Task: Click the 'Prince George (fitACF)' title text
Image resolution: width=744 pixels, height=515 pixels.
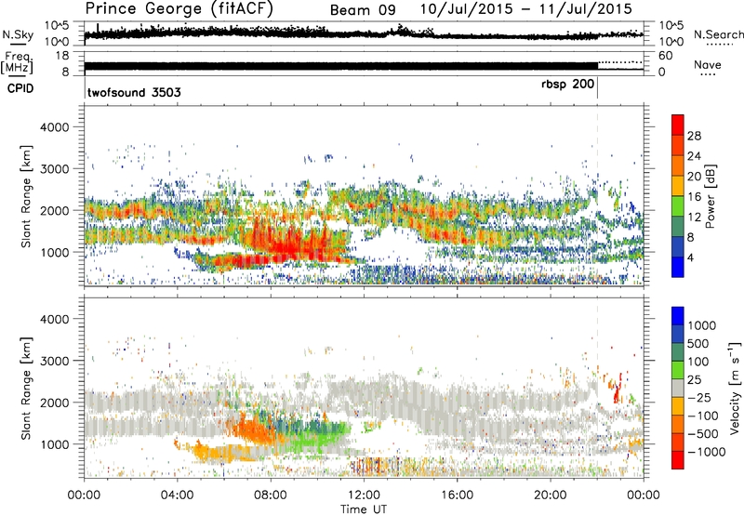Action: point(179,9)
